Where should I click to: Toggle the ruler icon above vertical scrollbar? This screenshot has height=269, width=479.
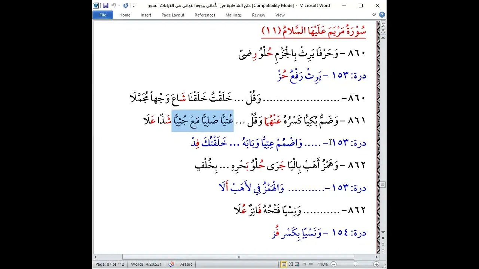(x=383, y=25)
